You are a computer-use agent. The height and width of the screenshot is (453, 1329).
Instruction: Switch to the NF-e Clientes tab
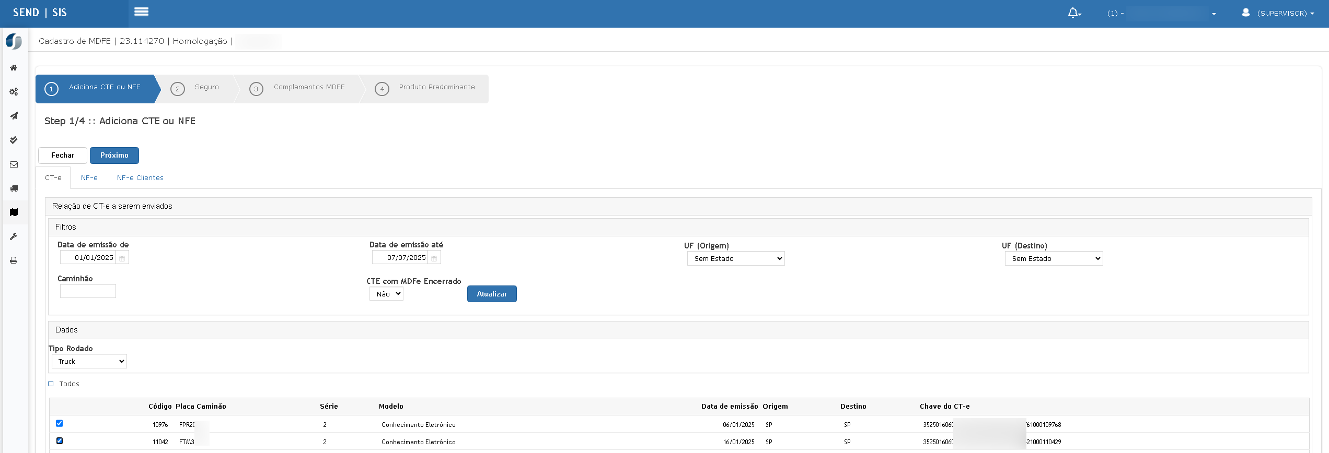tap(140, 178)
